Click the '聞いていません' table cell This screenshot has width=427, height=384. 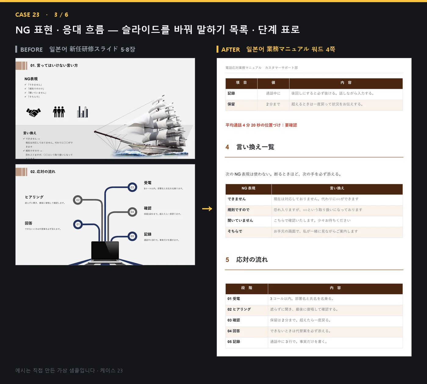pos(249,222)
